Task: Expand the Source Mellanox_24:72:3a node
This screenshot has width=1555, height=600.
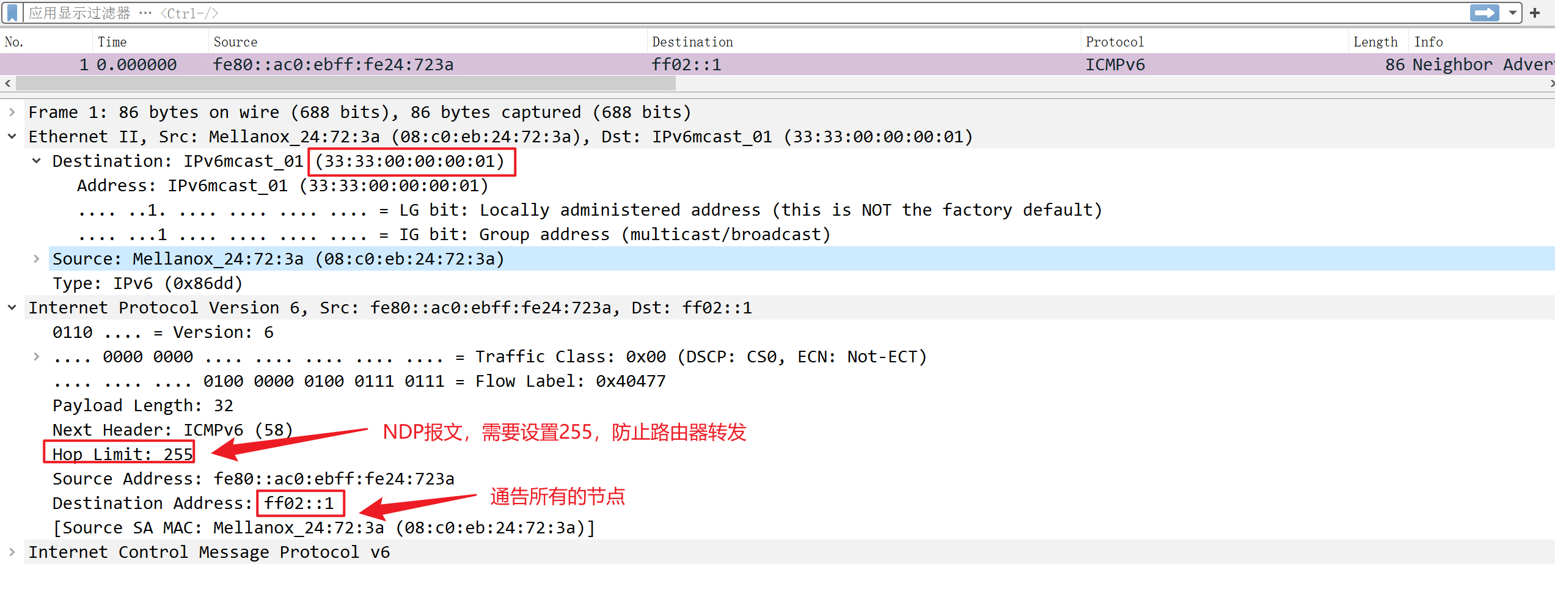Action: 37,259
